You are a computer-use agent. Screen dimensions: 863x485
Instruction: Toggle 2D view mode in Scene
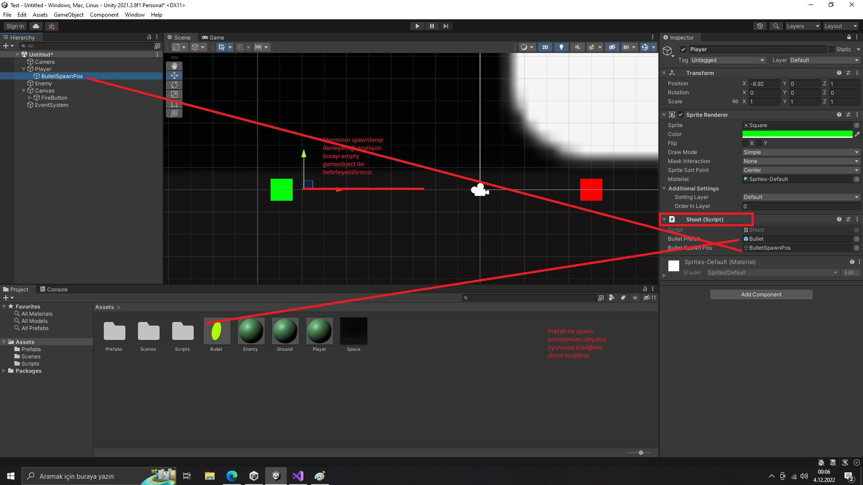click(545, 47)
